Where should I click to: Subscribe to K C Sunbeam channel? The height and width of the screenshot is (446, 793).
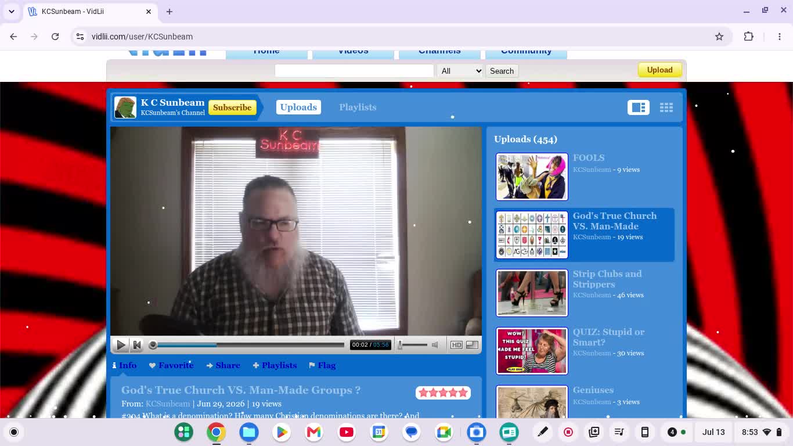232,107
